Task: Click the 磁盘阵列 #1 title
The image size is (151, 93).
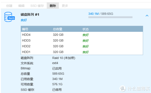Action: (30, 15)
